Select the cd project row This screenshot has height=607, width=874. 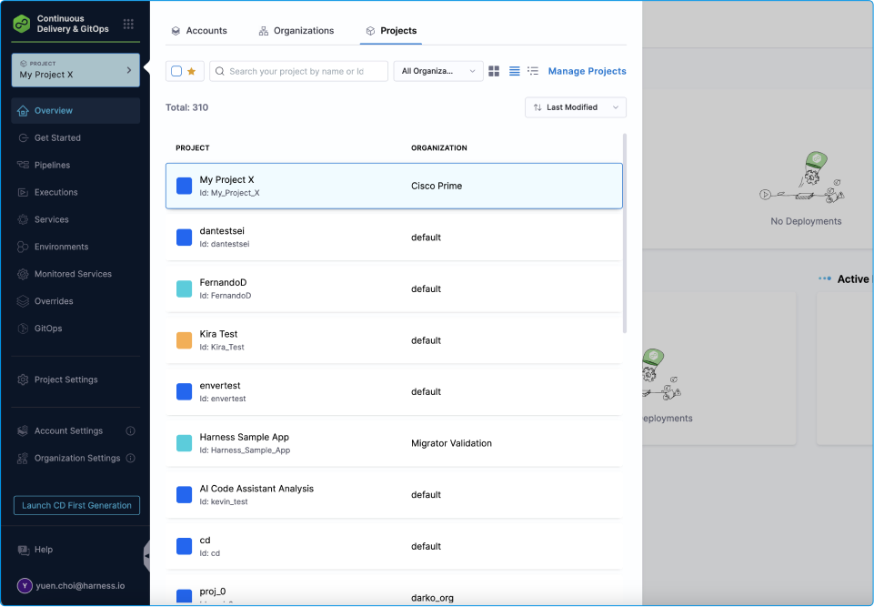[x=394, y=546]
